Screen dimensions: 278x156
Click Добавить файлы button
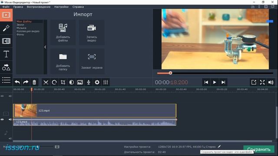click(x=63, y=32)
